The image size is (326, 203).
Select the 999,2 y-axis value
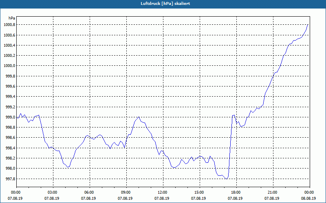[11, 107]
